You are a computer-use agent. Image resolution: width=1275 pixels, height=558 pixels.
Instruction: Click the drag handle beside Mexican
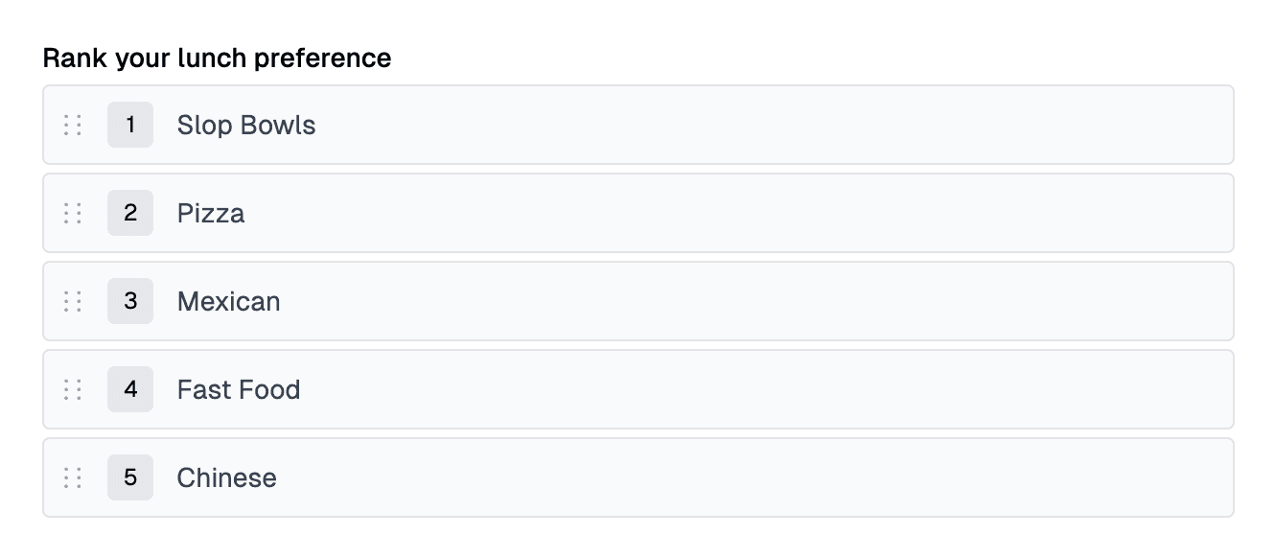[72, 301]
